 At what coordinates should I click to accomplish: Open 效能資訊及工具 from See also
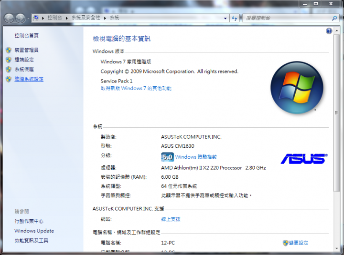pyautogui.click(x=32, y=240)
